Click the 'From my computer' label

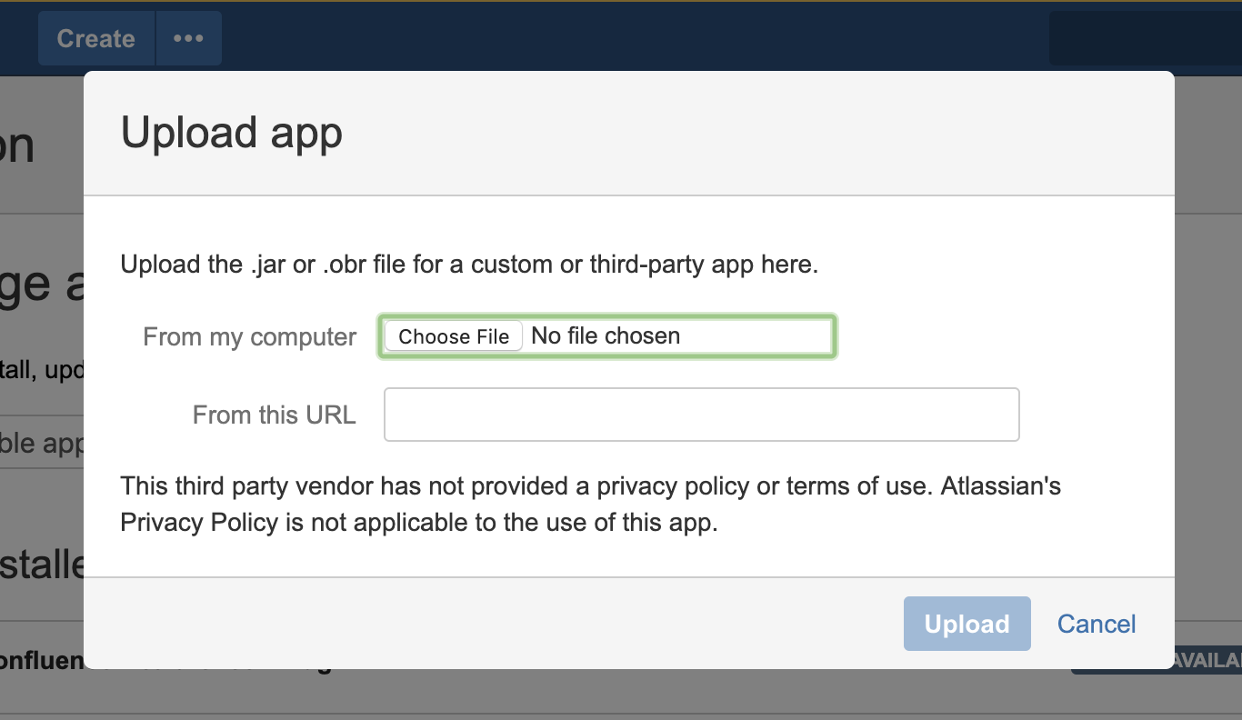tap(250, 336)
